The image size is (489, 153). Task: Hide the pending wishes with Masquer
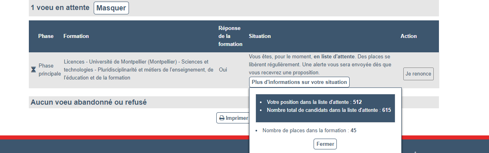111,8
